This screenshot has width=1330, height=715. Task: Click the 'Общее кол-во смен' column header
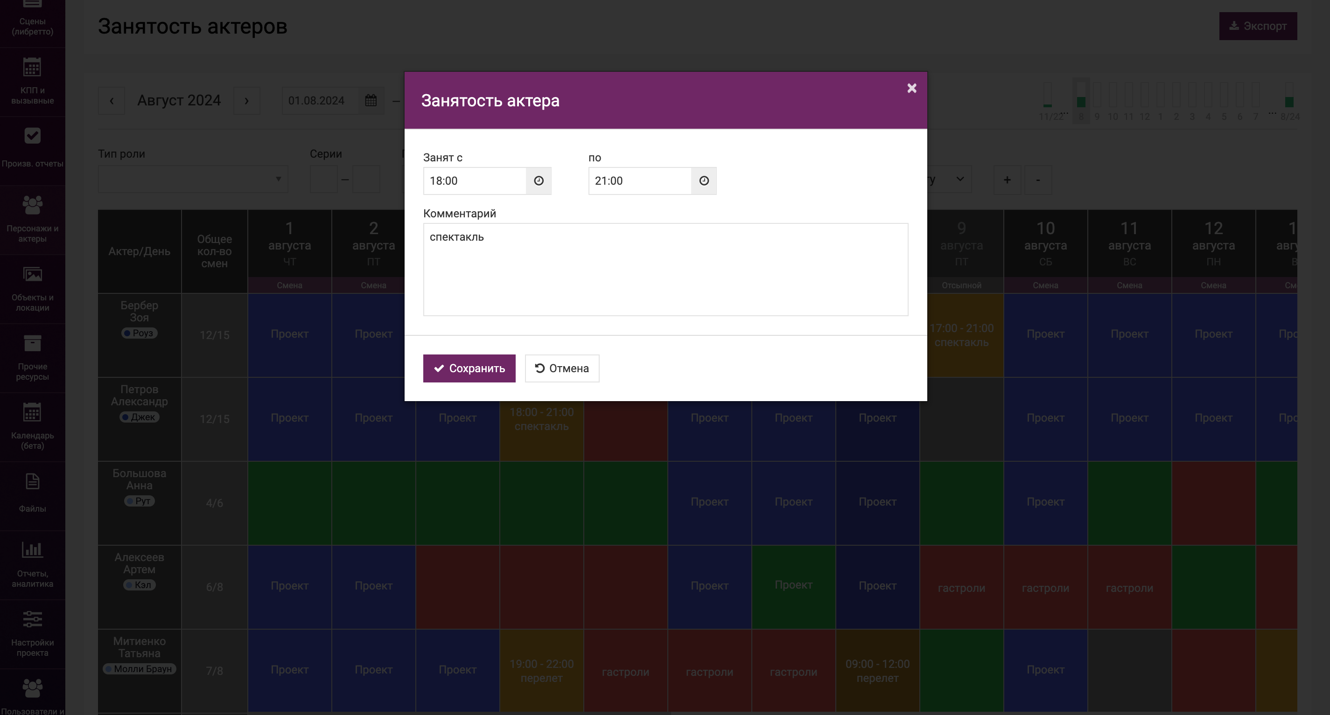[x=214, y=251]
